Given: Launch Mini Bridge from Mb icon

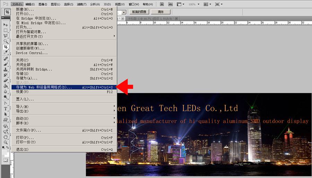Looking at the screenshot, I should pyautogui.click(x=171, y=4).
